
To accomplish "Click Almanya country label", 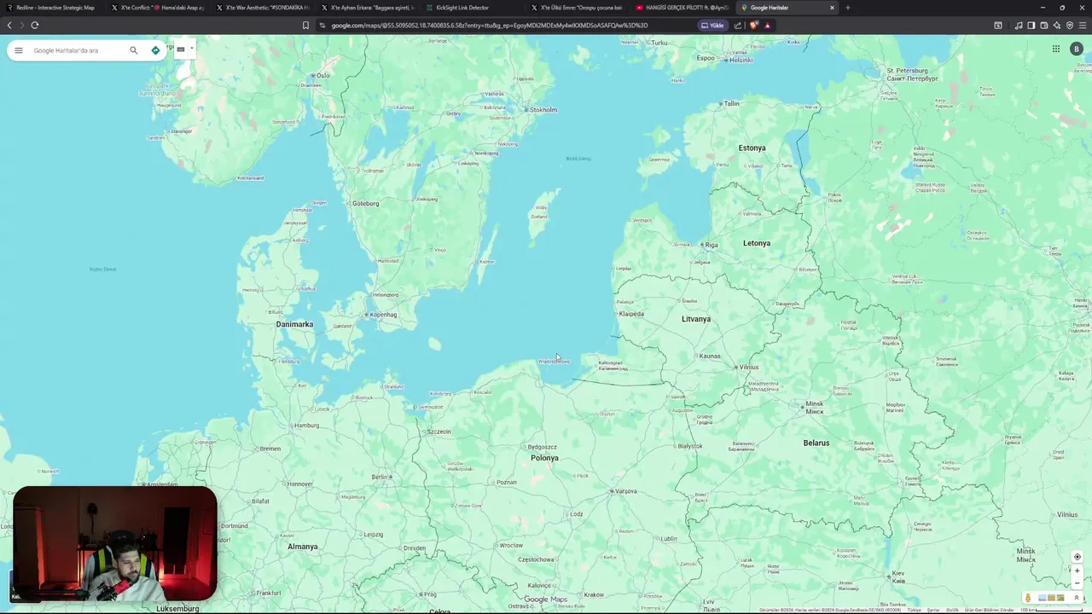I will pyautogui.click(x=303, y=547).
